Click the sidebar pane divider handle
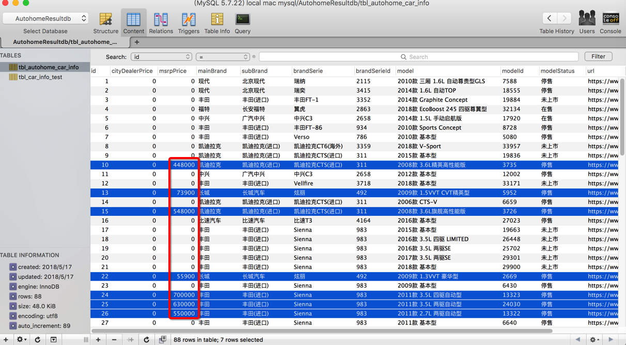 86,339
